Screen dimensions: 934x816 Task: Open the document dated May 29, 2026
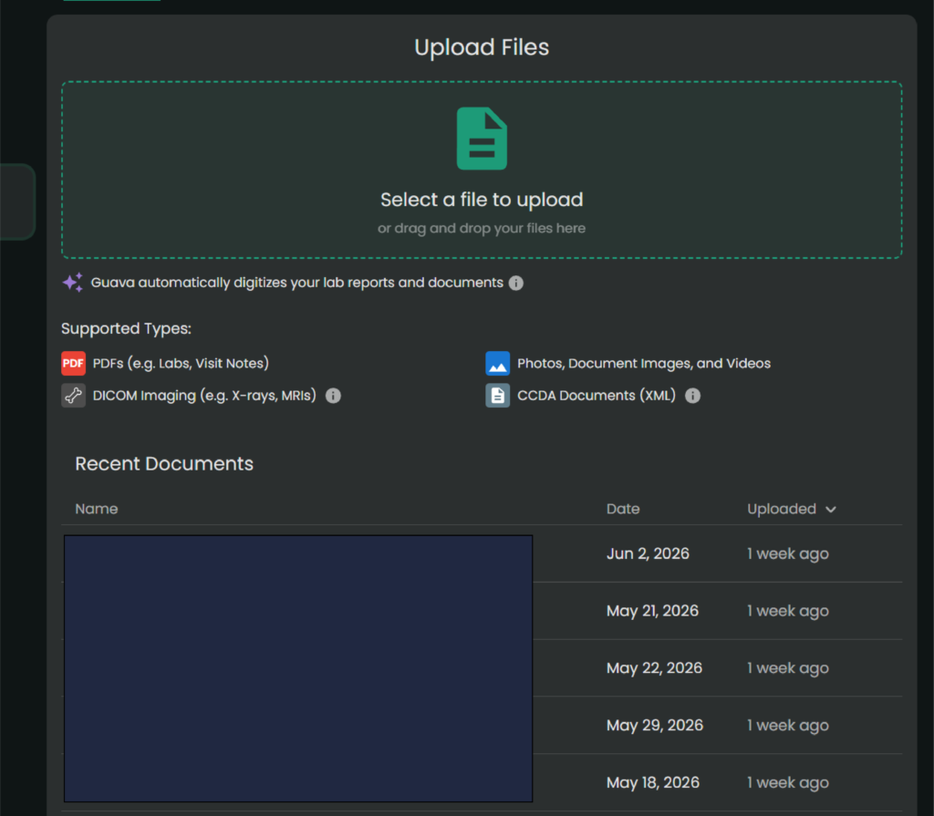[x=482, y=725]
